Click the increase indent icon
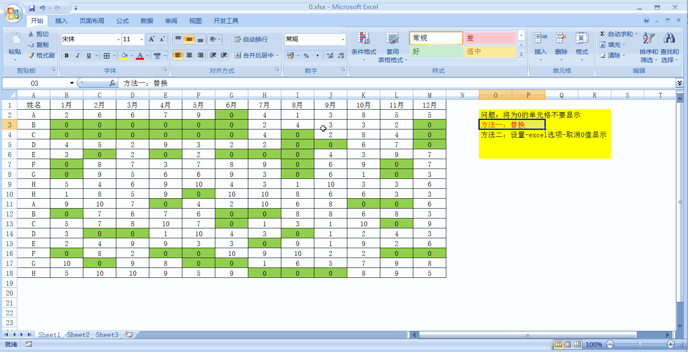Image resolution: width=688 pixels, height=352 pixels. click(x=224, y=55)
